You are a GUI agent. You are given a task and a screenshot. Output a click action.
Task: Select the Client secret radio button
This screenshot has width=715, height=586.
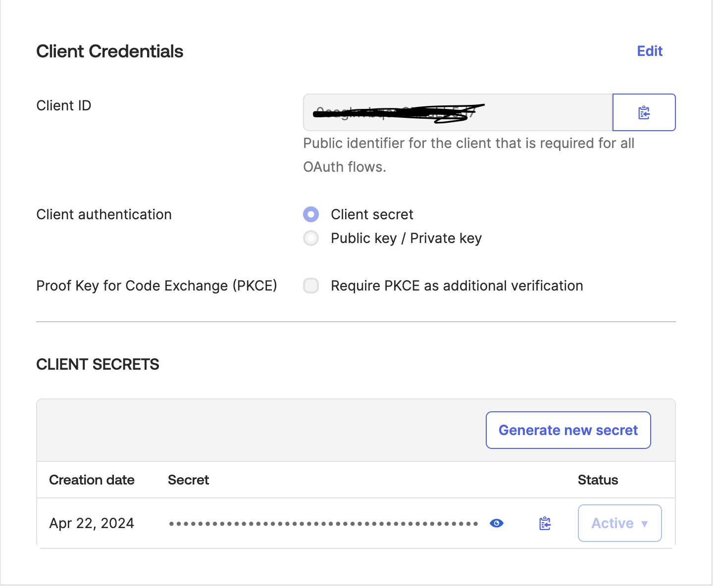coord(311,214)
